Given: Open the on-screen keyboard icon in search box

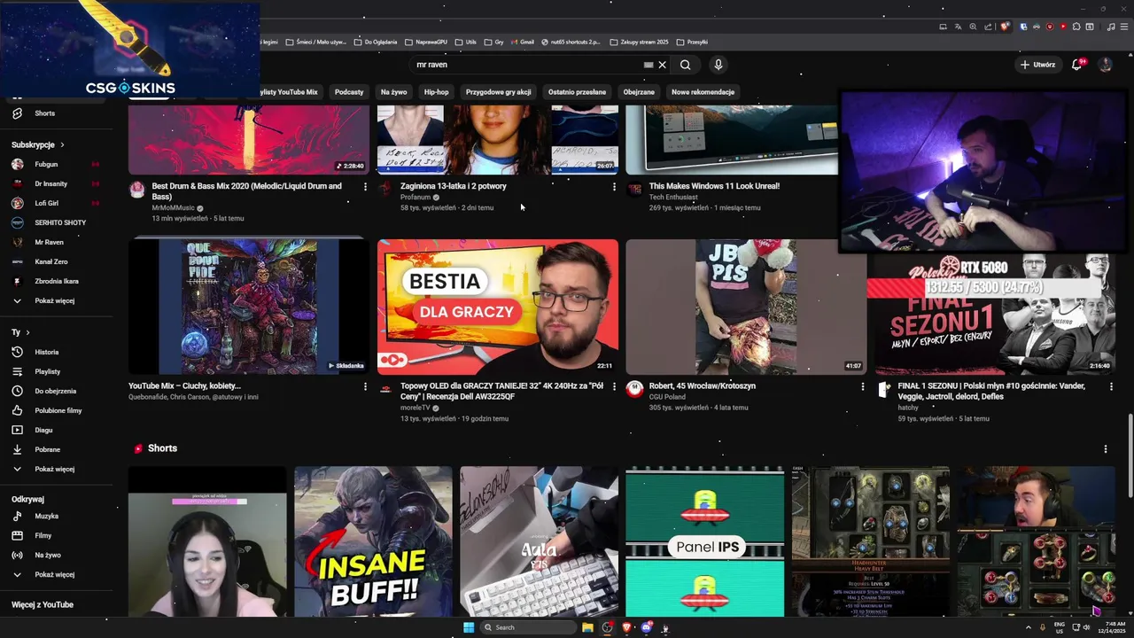Looking at the screenshot, I should 649,65.
